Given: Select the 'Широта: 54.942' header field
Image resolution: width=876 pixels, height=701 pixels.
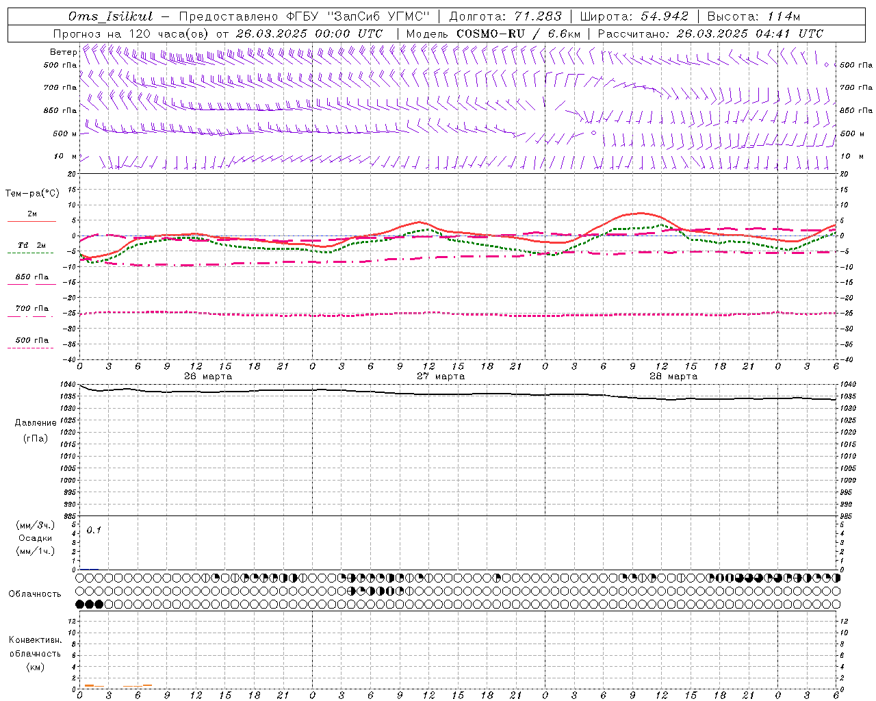Looking at the screenshot, I should pyautogui.click(x=634, y=16).
